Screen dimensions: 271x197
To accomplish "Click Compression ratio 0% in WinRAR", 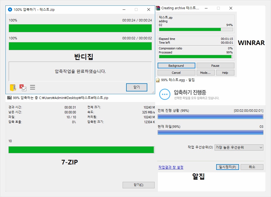I will (x=230, y=48).
